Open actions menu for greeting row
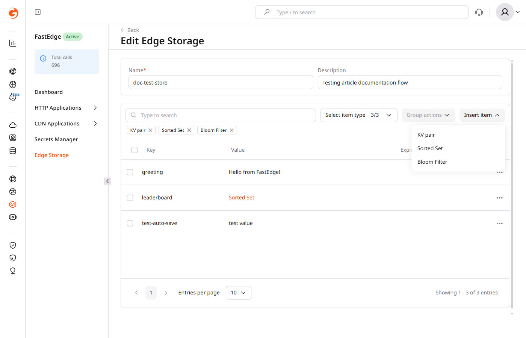The width and height of the screenshot is (526, 338). click(x=499, y=172)
